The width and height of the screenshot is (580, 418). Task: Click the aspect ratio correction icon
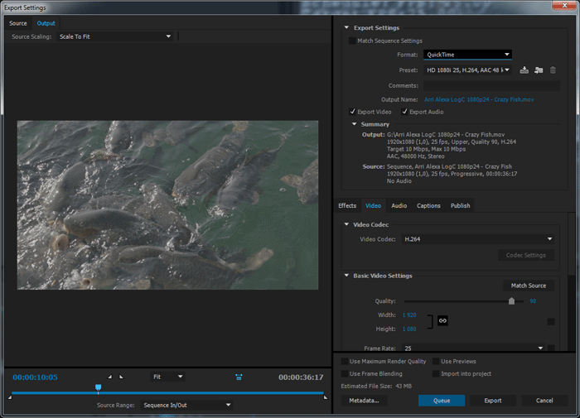[x=239, y=377]
